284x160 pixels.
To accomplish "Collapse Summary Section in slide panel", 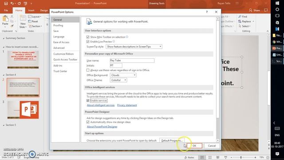I will click(x=4, y=38).
